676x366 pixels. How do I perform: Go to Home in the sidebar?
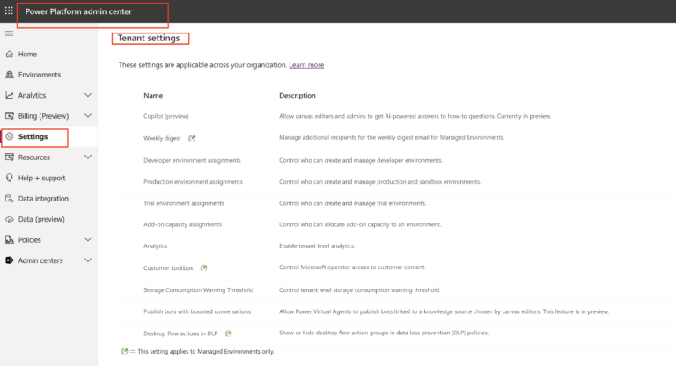click(x=27, y=54)
